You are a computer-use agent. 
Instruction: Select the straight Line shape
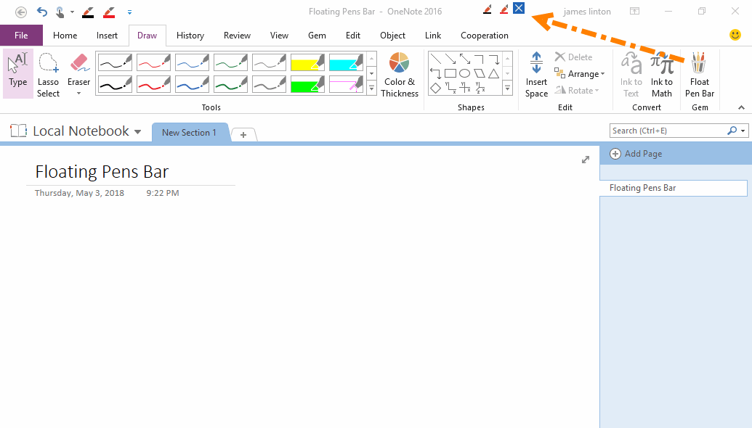pyautogui.click(x=435, y=59)
